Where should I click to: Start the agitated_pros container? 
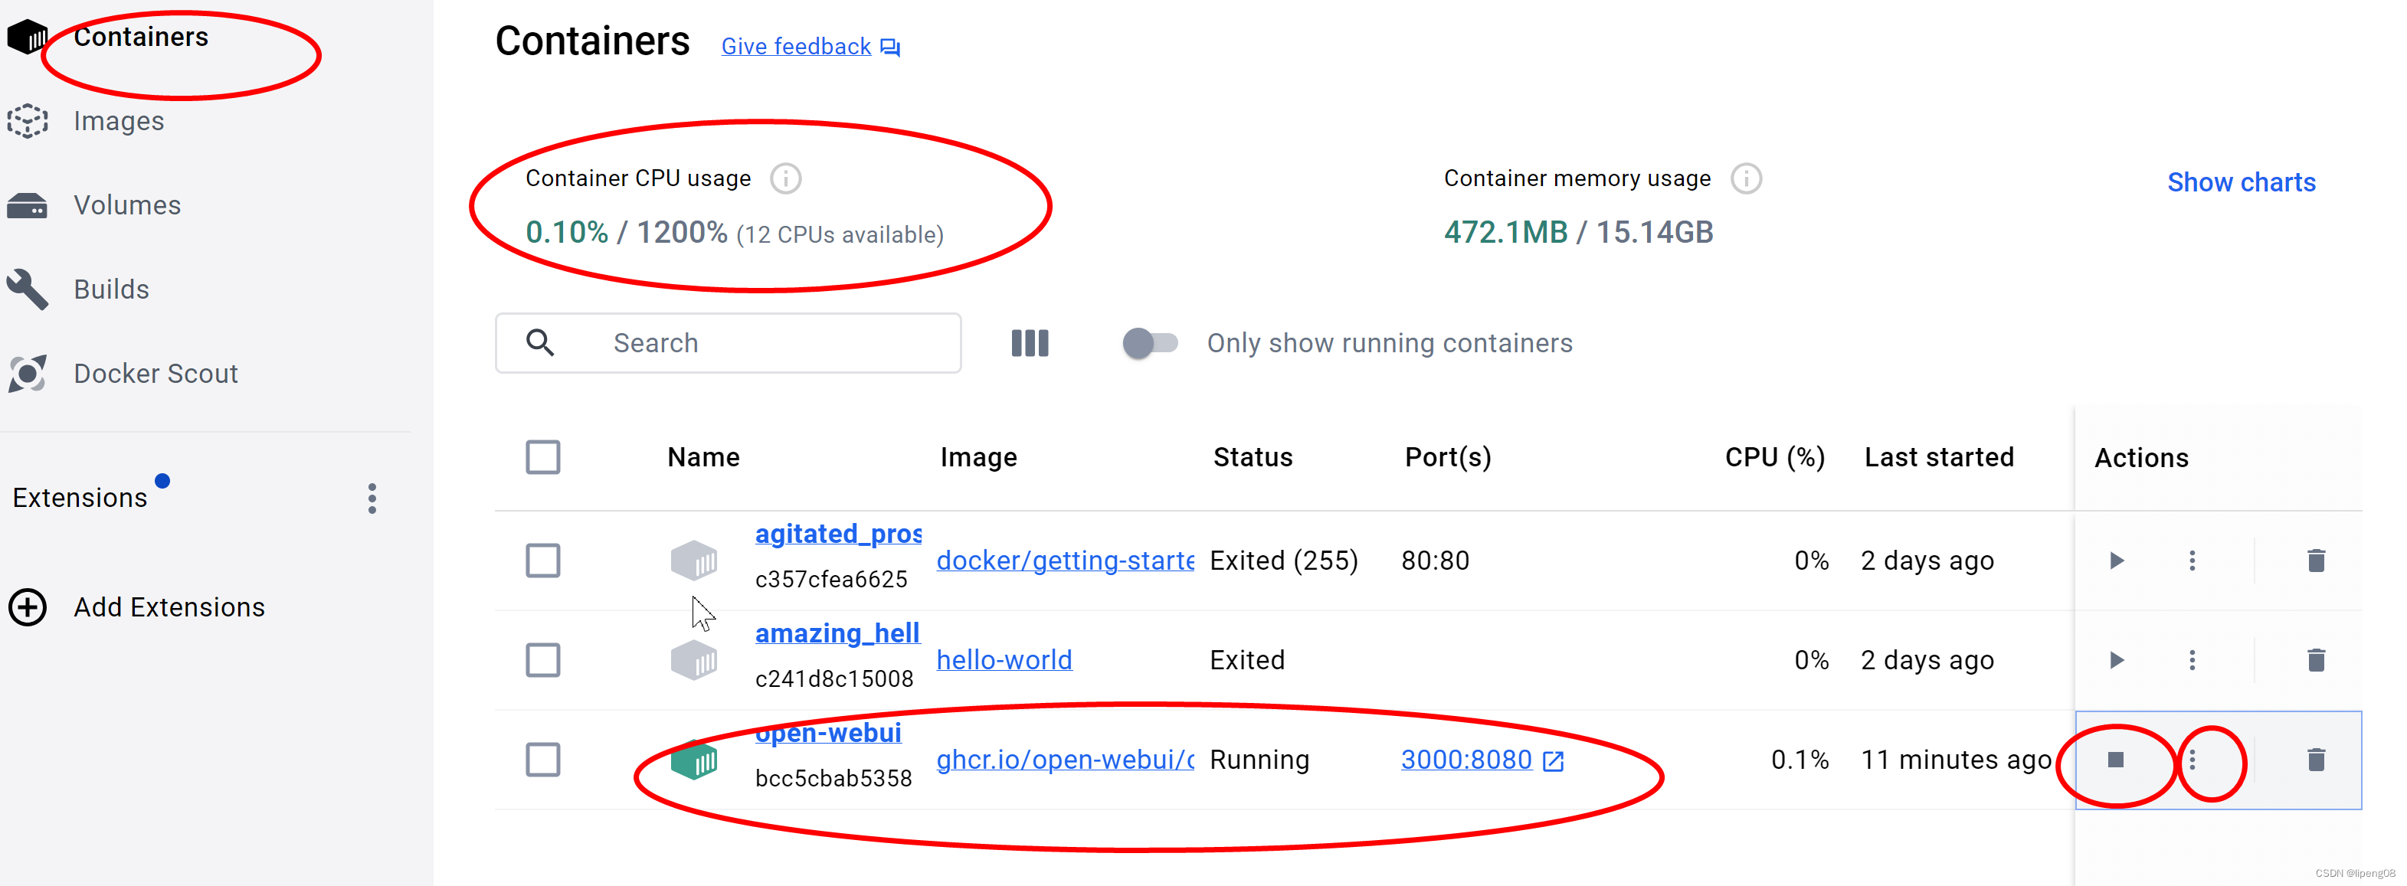(2117, 561)
